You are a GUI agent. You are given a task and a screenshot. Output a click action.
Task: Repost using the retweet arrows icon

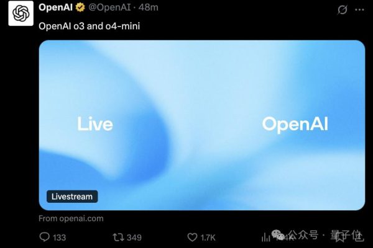tap(118, 237)
